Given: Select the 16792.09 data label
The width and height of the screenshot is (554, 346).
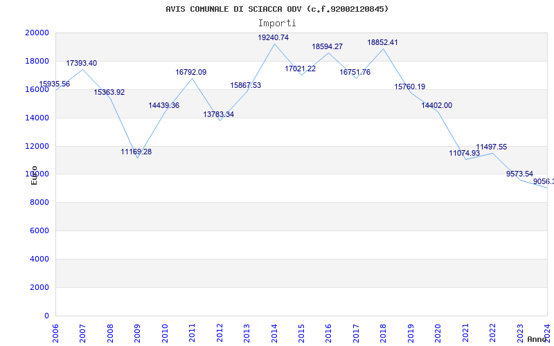Looking at the screenshot, I should coord(191,72).
